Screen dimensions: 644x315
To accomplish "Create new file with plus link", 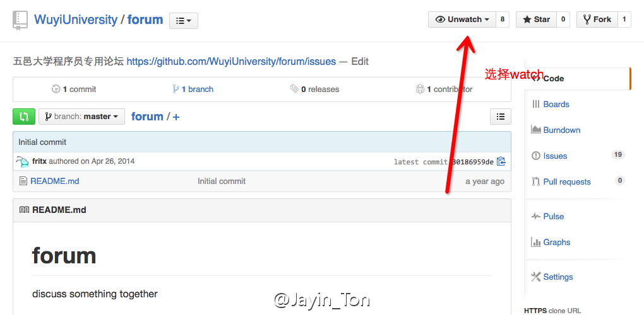I will [x=176, y=117].
